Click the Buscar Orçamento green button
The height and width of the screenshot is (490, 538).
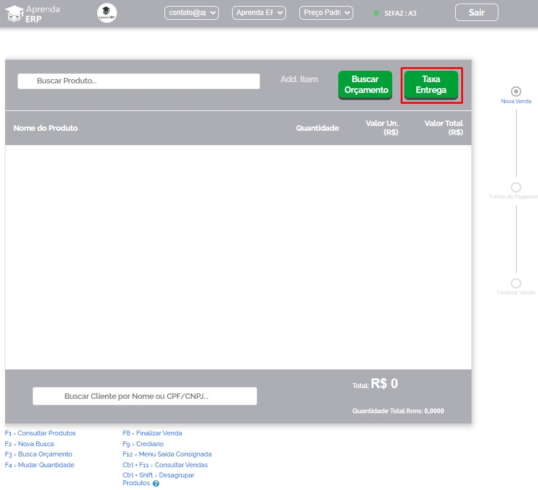click(x=365, y=85)
